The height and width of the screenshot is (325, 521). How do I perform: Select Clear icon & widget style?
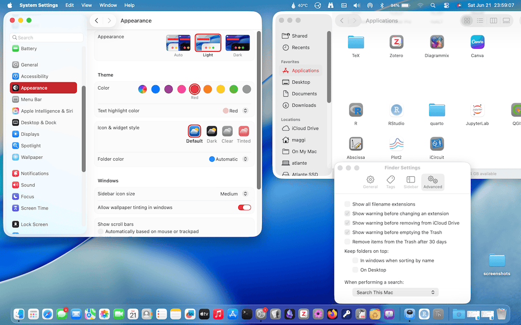pos(227,131)
